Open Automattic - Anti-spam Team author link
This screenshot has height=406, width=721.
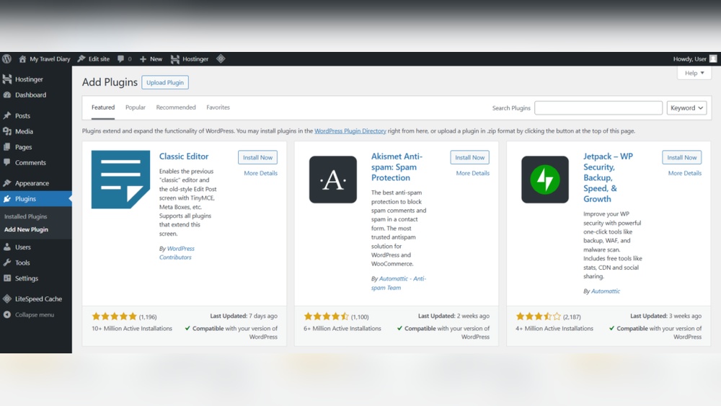398,283
